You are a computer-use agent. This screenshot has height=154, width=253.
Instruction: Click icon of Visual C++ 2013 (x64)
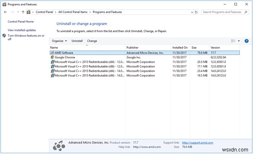click(x=52, y=62)
